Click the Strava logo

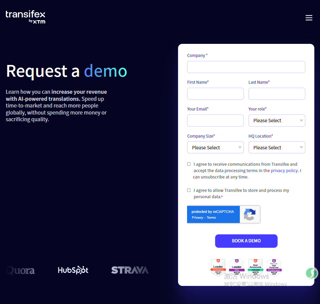(130, 270)
